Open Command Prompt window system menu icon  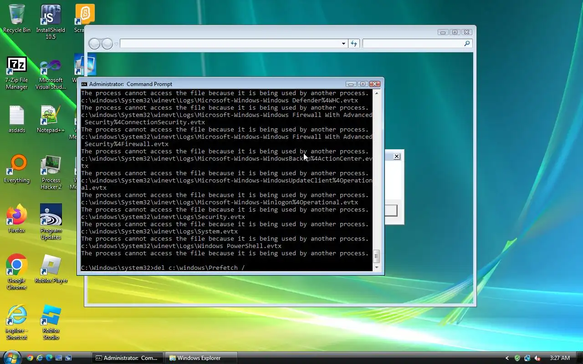coord(84,84)
